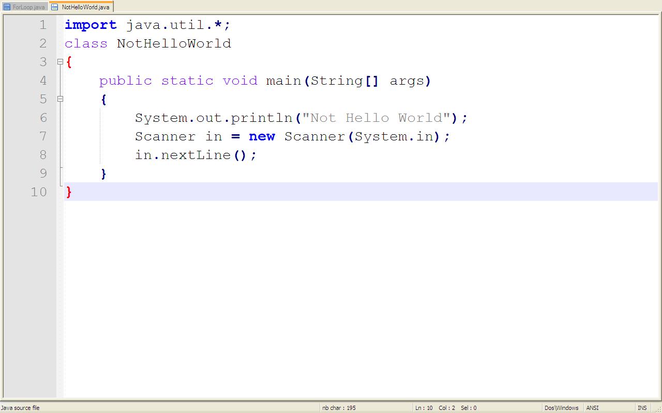Viewport: 662px width, 413px height.
Task: Click line number 7 in the margin
Action: [x=43, y=136]
